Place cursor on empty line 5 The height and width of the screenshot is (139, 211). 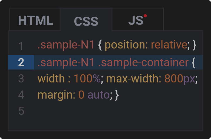(118, 111)
